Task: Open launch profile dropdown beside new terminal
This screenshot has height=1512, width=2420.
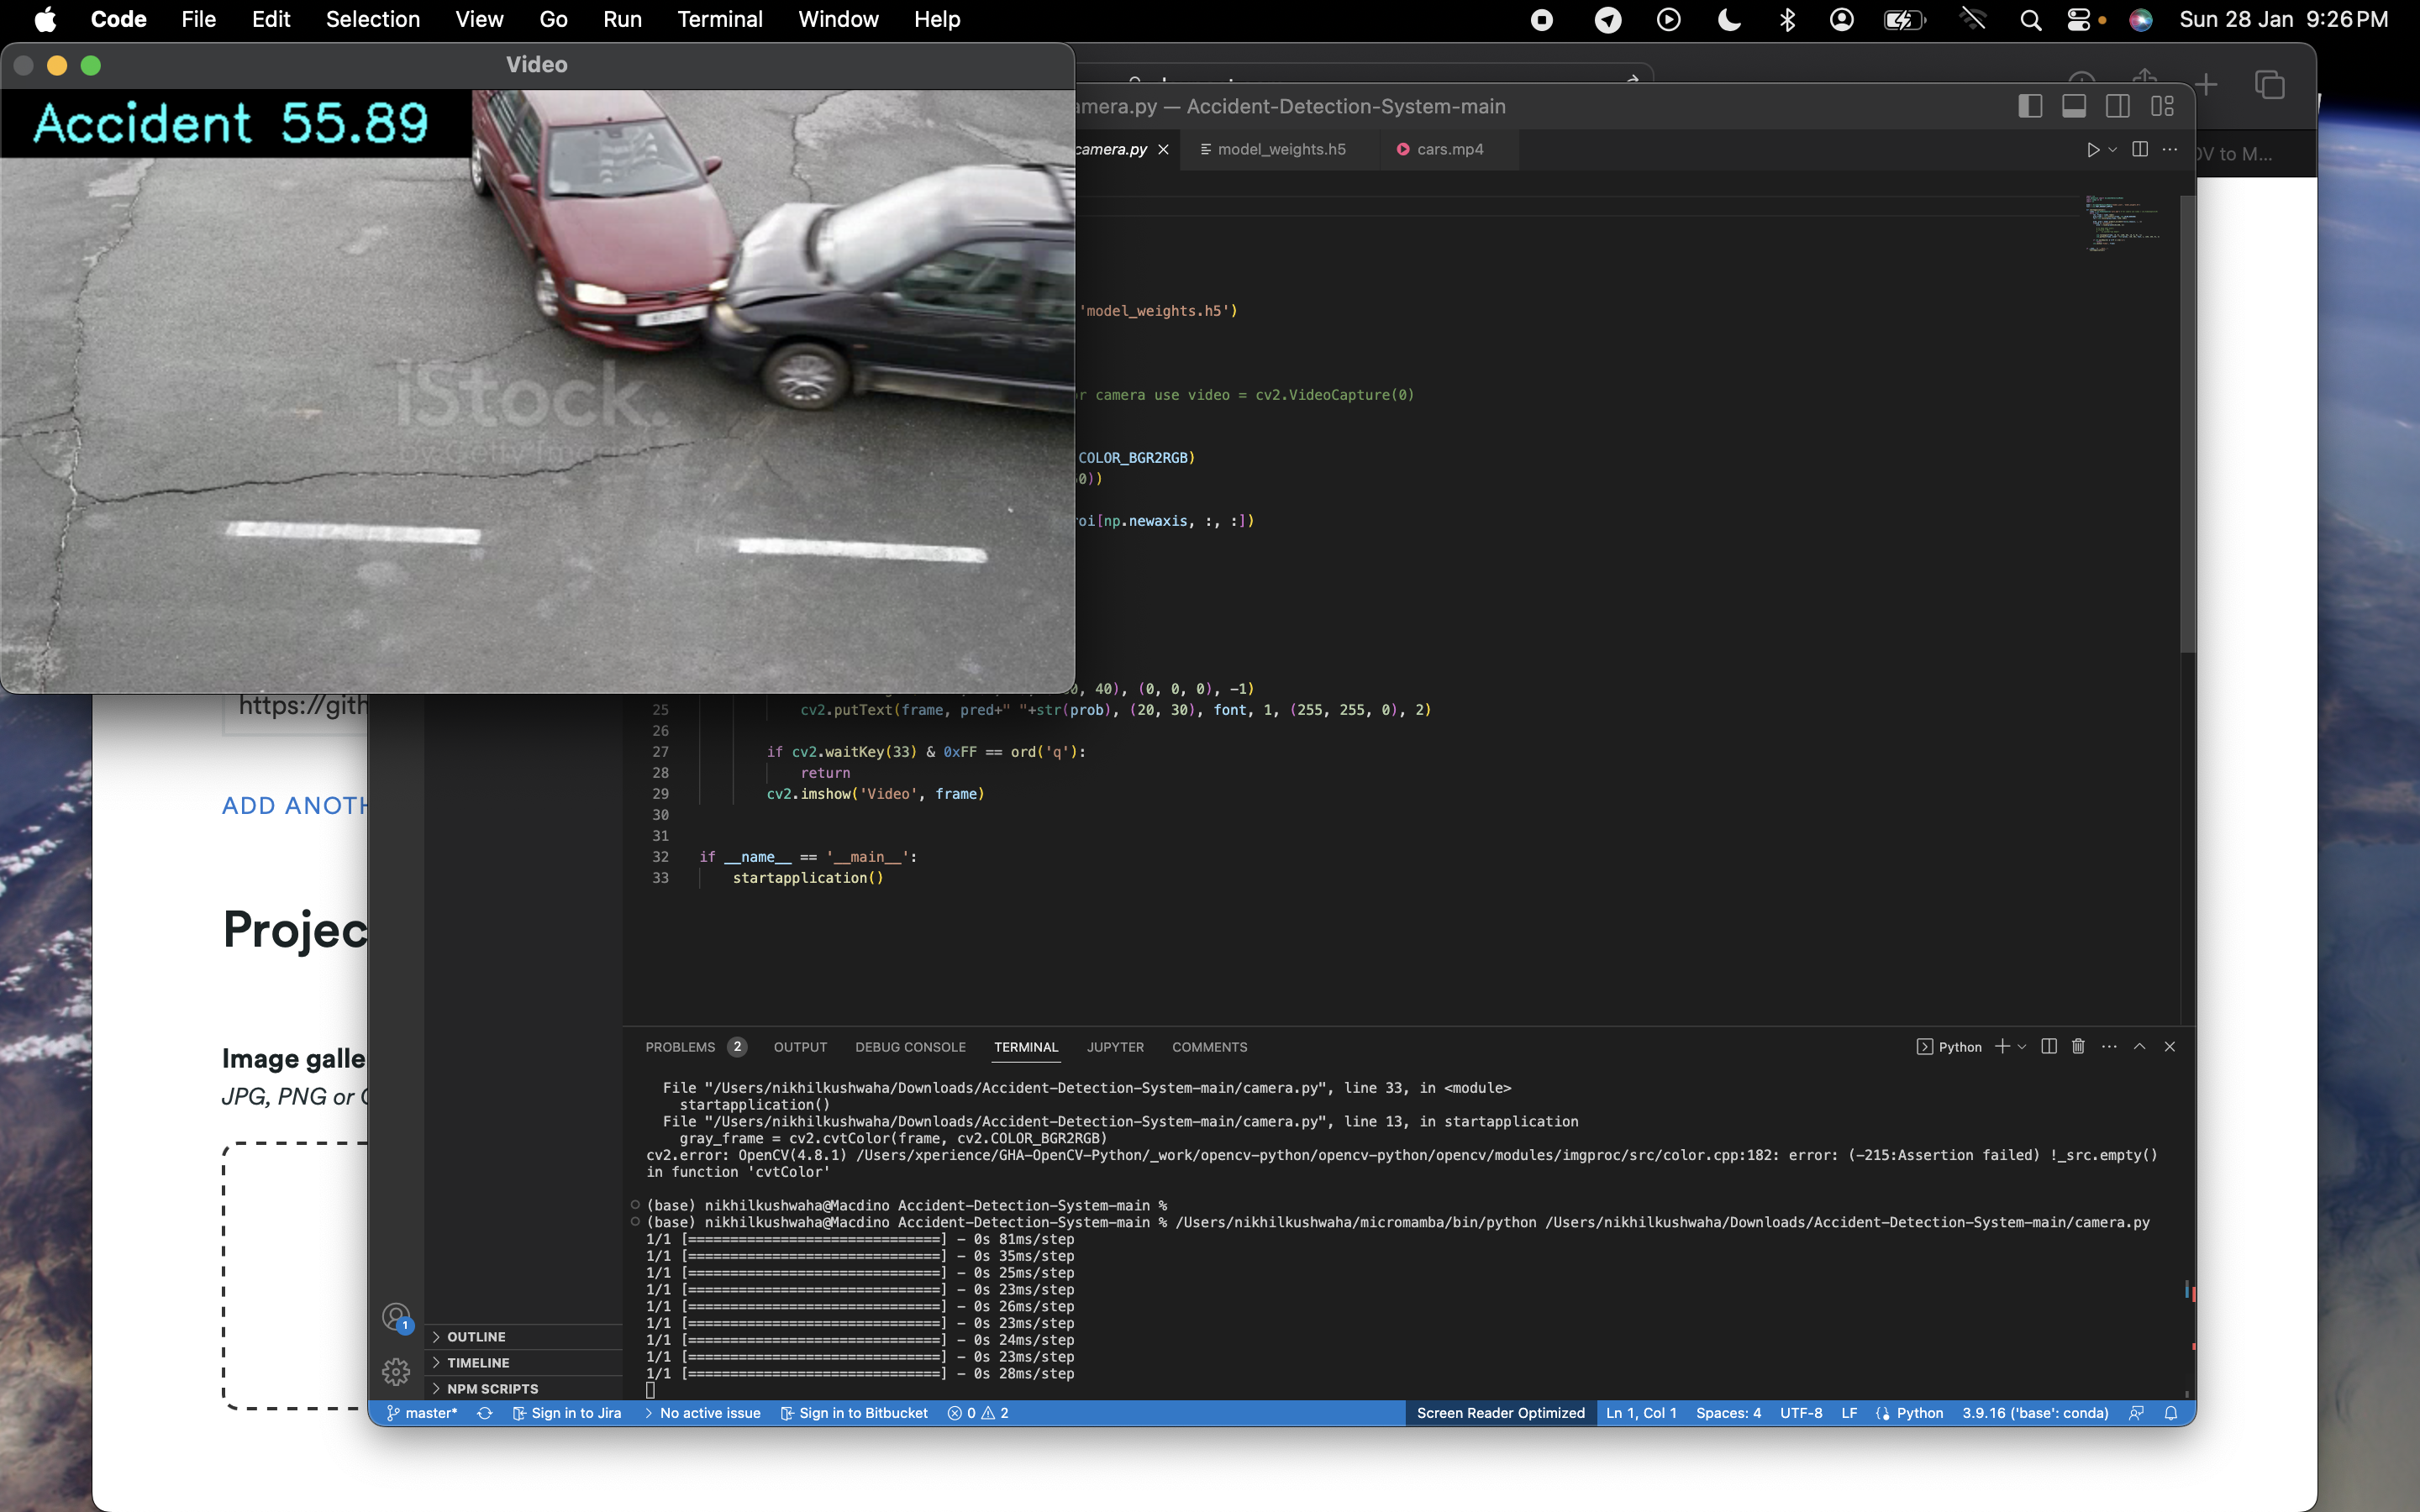Action: (2023, 1047)
